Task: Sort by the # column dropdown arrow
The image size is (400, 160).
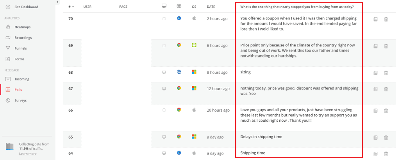Action: click(73, 7)
